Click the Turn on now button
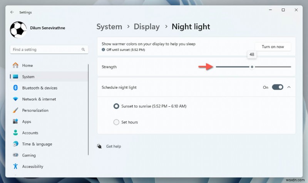Viewport: 308px width, 183px height. (273, 47)
